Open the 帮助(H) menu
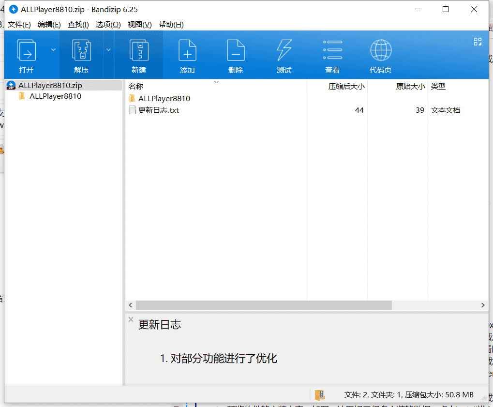493x407 pixels. point(171,25)
